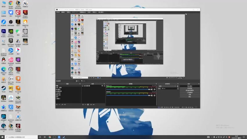247x139 pixels.
Task: Click the fifth Controls button (settings)
Action: 190,95
